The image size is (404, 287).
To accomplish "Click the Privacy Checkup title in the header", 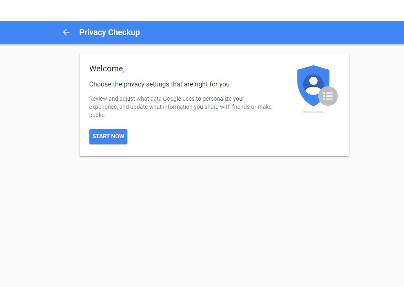I will click(109, 32).
